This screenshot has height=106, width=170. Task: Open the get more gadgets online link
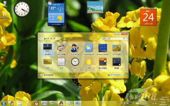[x=117, y=75]
